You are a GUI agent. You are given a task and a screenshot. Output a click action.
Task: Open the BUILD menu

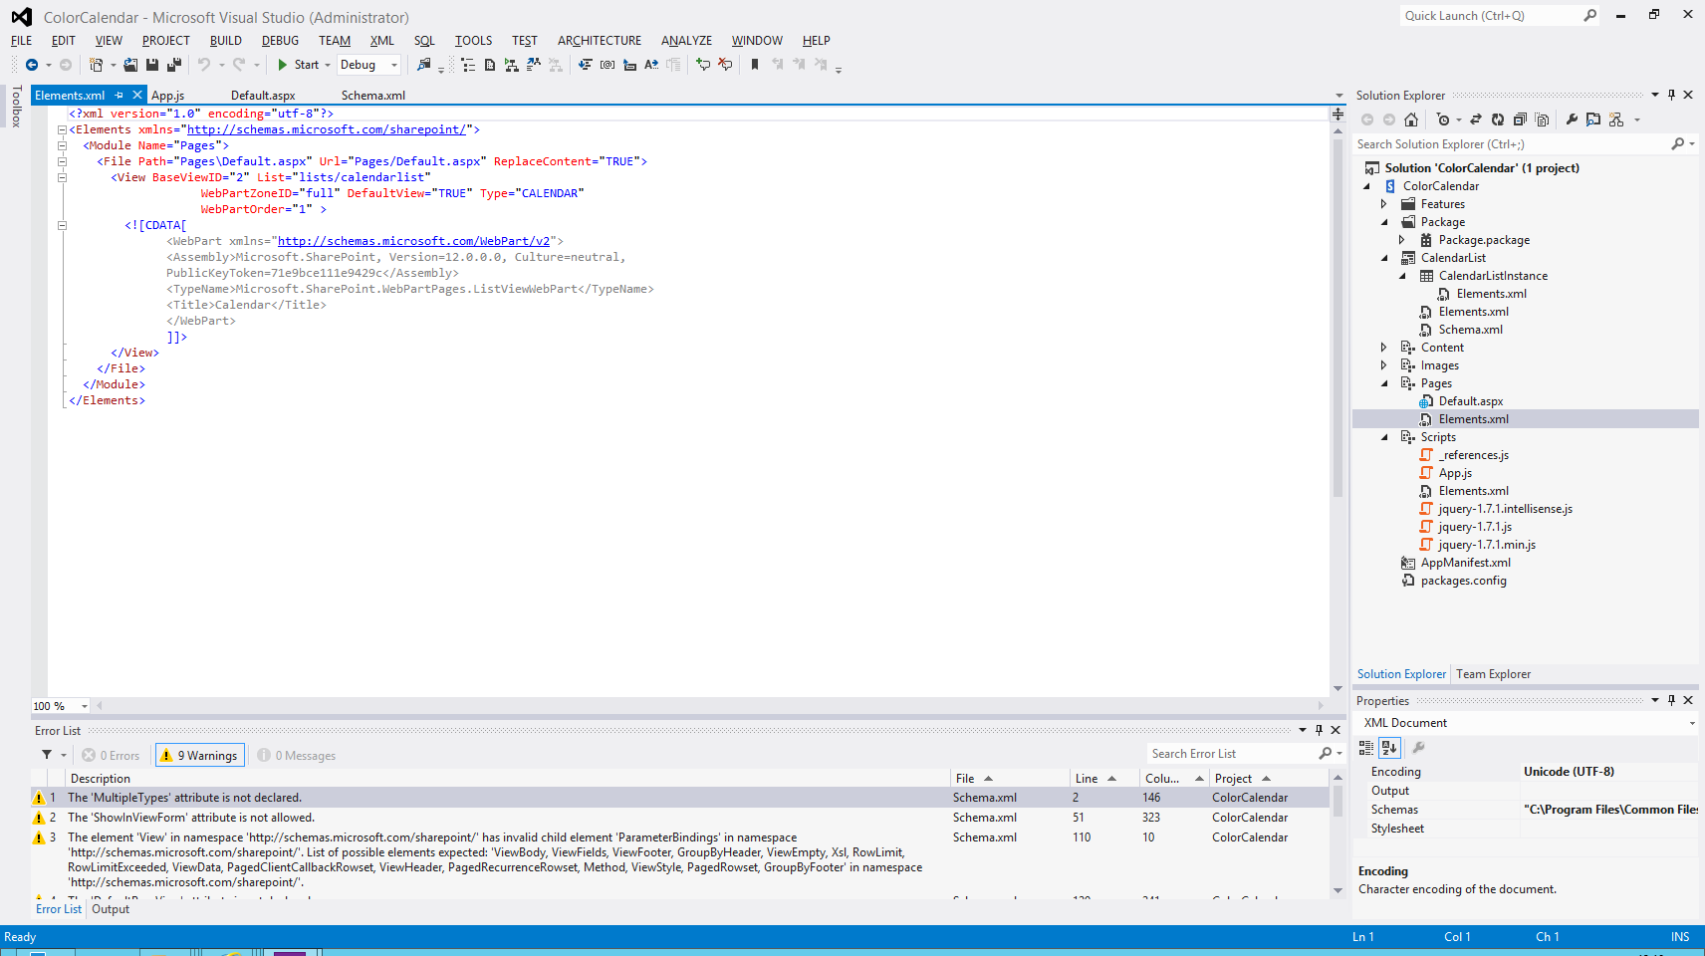point(226,41)
